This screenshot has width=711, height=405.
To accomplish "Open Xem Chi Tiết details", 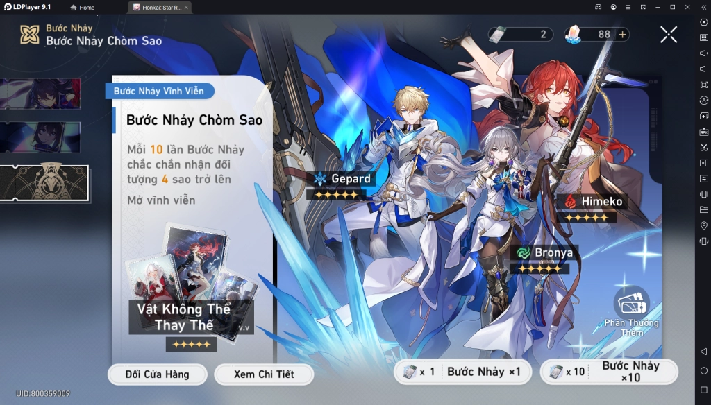I will click(264, 374).
